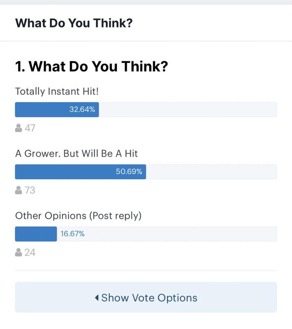
Task: Click the arrow icon on Show Vote Options
Action: [x=97, y=297]
